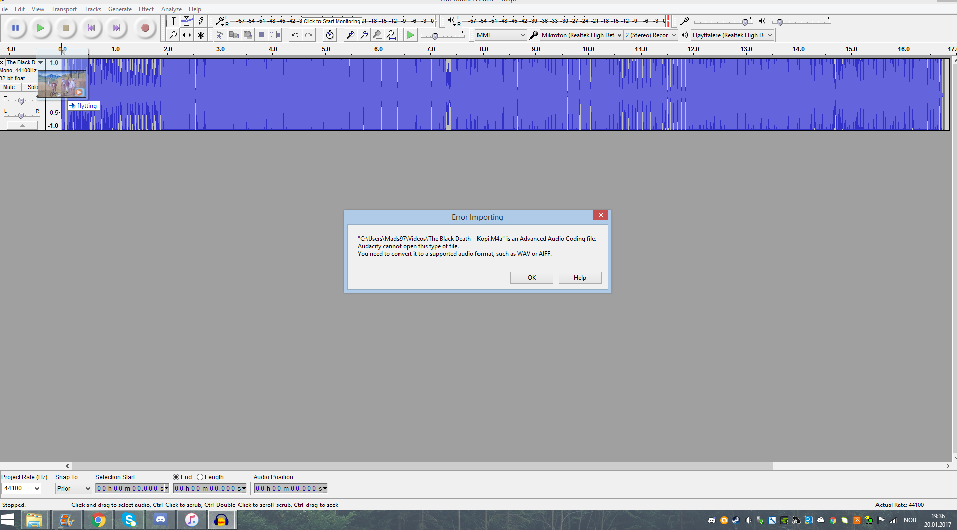Click OK in the Error Importing dialog

(531, 278)
